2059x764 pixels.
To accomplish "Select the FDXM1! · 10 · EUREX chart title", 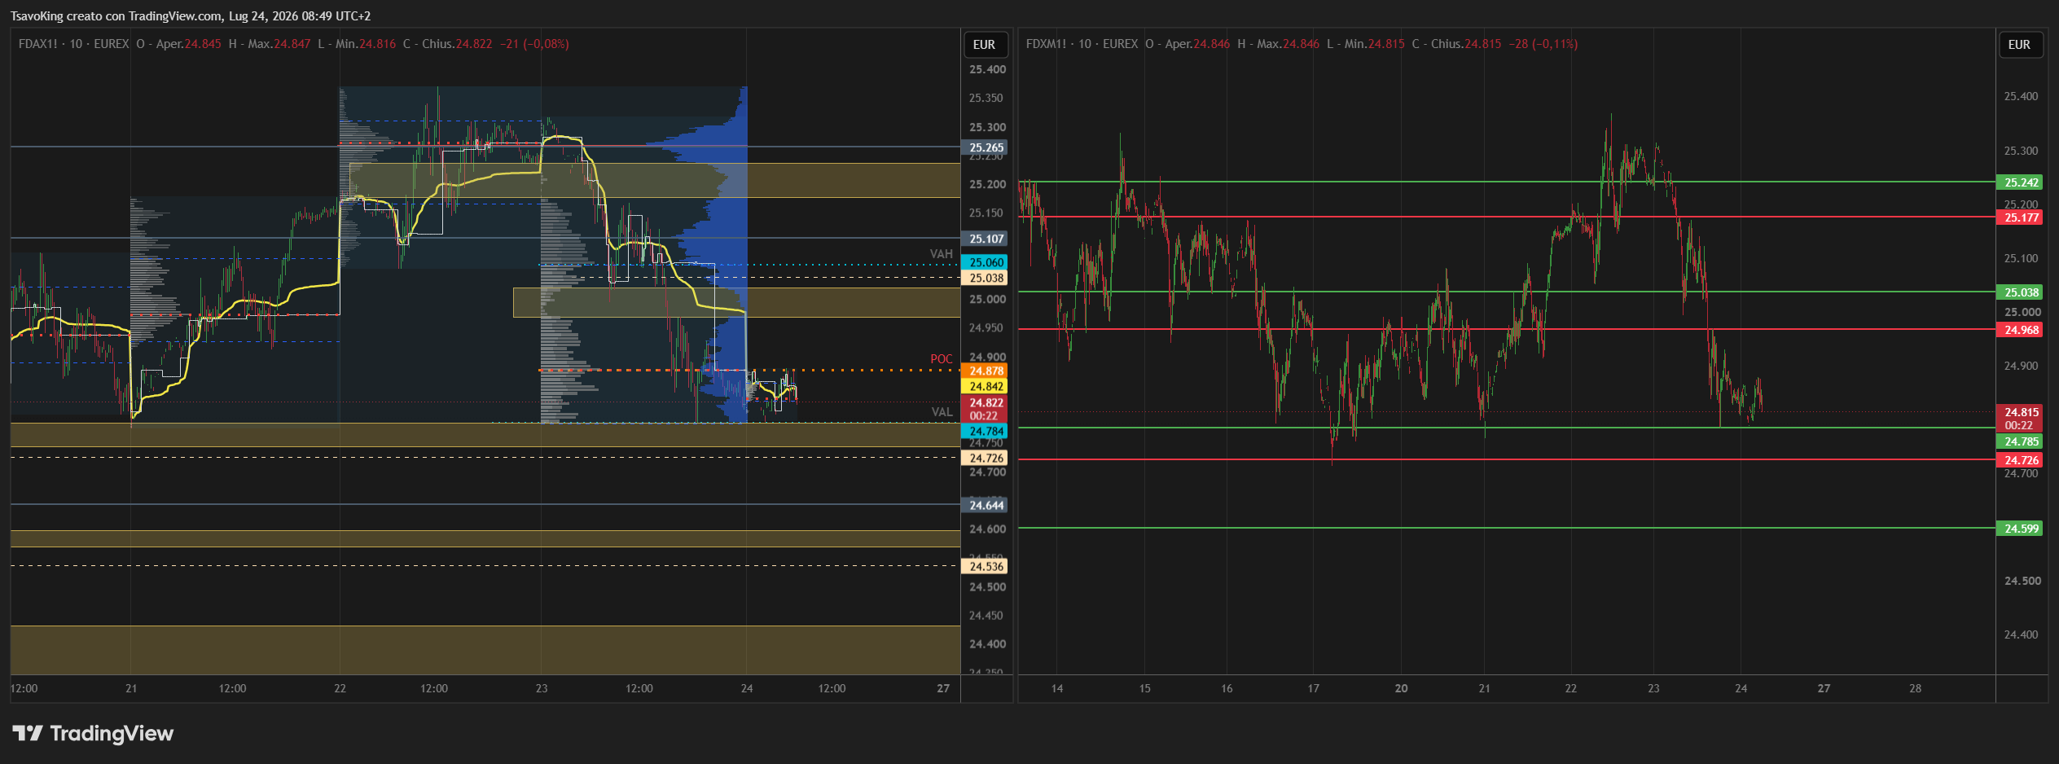I will coord(1082,44).
